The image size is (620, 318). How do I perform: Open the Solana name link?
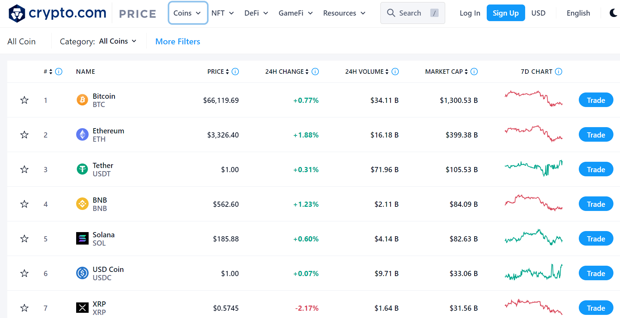(x=104, y=235)
